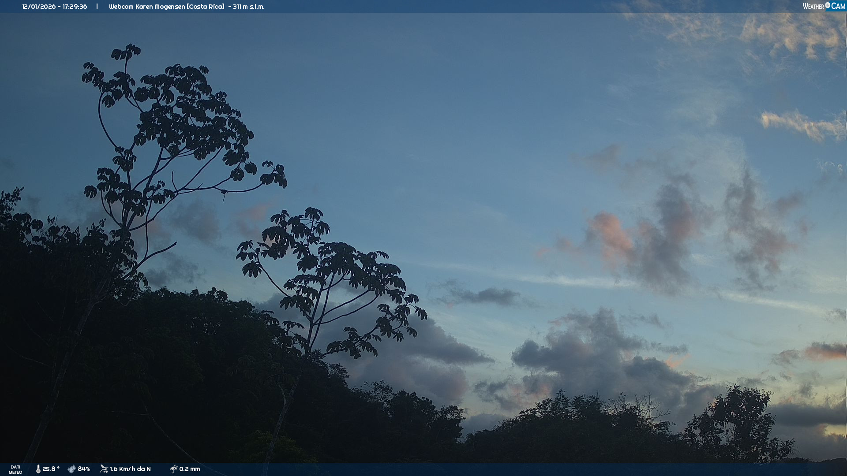Click the 1.6 Km/h da N wind reading
Screen dimensions: 847x476
(130, 469)
